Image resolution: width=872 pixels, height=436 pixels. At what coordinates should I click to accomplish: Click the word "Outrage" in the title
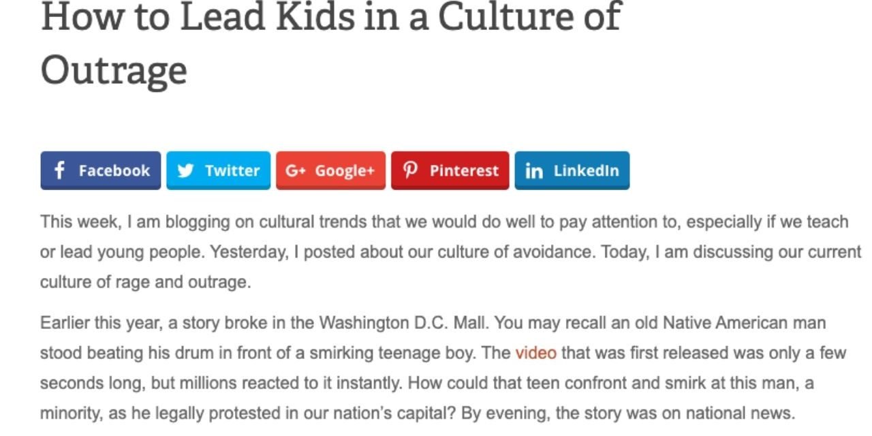click(114, 70)
